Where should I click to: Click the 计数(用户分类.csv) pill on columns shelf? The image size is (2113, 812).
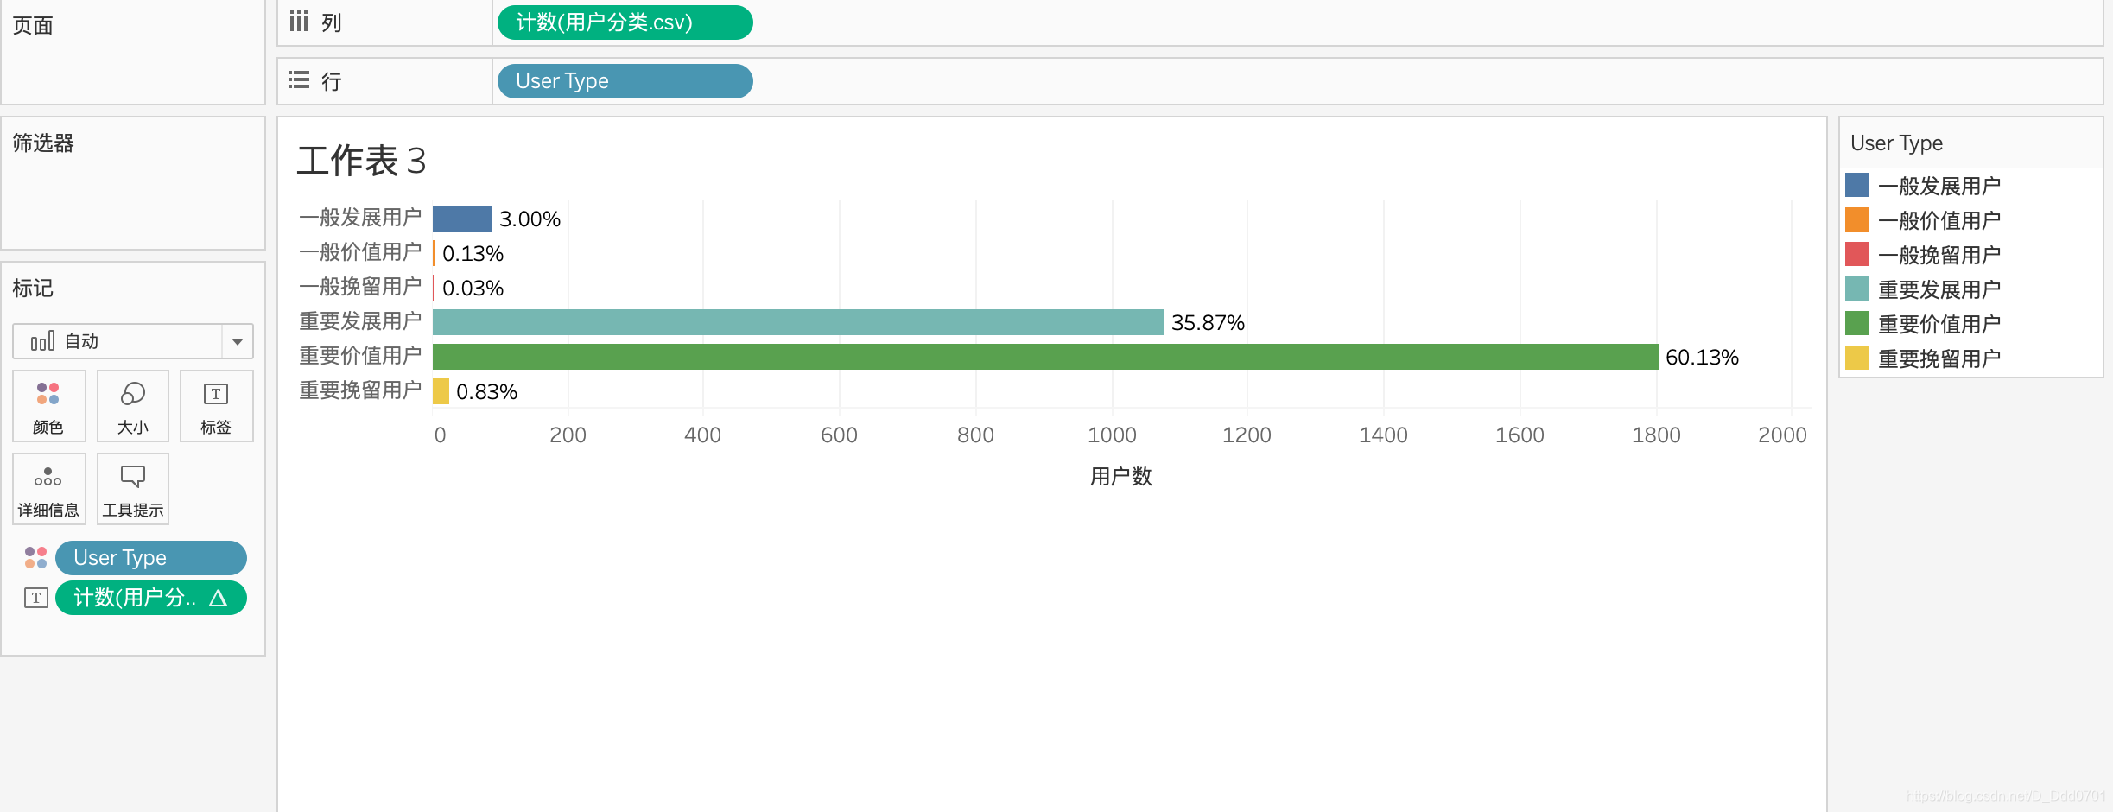point(625,22)
